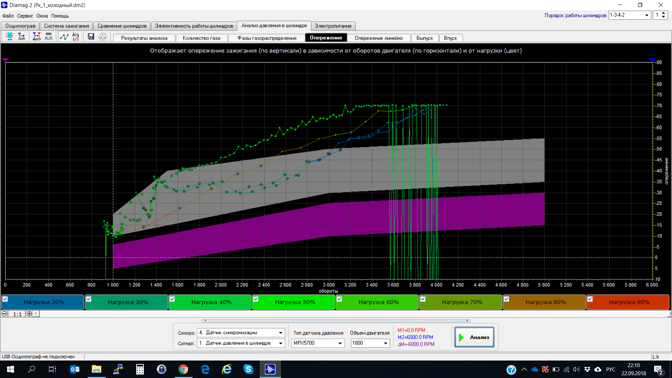The height and width of the screenshot is (378, 672).
Task: Click the blue M2 marker triangle on chart
Action: 652,60
